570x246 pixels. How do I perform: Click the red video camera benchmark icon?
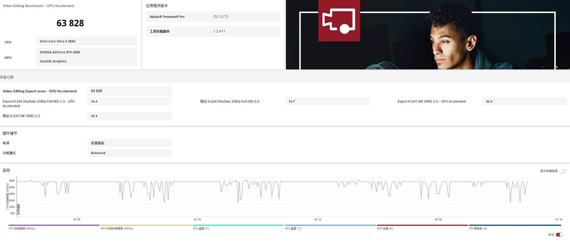coord(339,20)
